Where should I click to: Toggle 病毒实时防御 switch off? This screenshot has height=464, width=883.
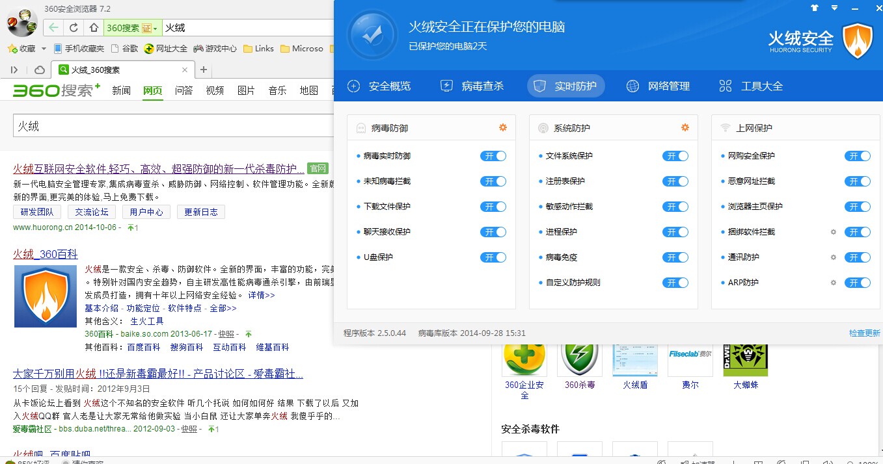493,156
